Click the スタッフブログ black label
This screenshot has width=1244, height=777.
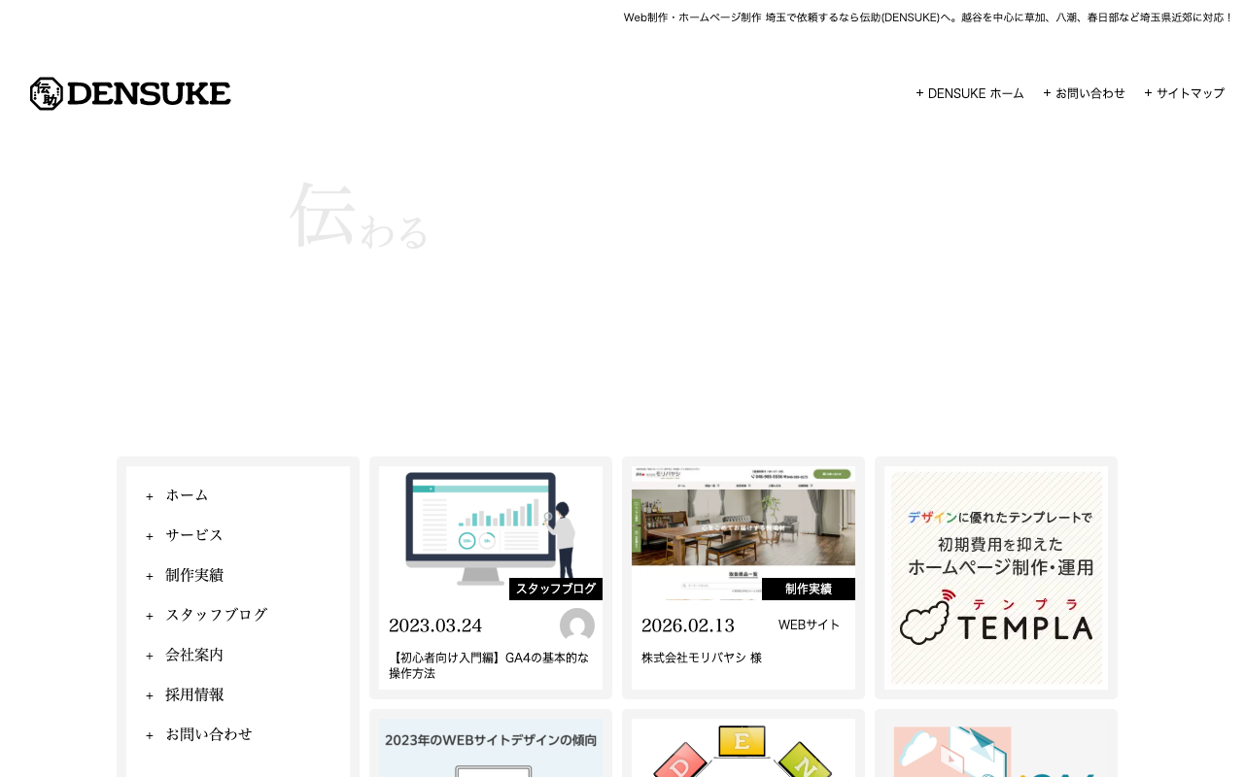pyautogui.click(x=556, y=589)
